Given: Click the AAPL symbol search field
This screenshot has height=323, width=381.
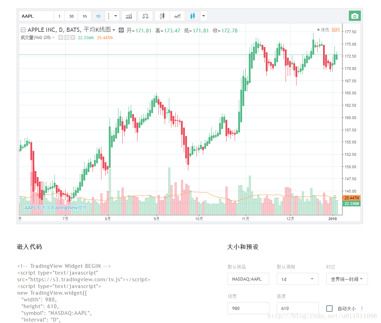Looking at the screenshot, I should point(36,16).
